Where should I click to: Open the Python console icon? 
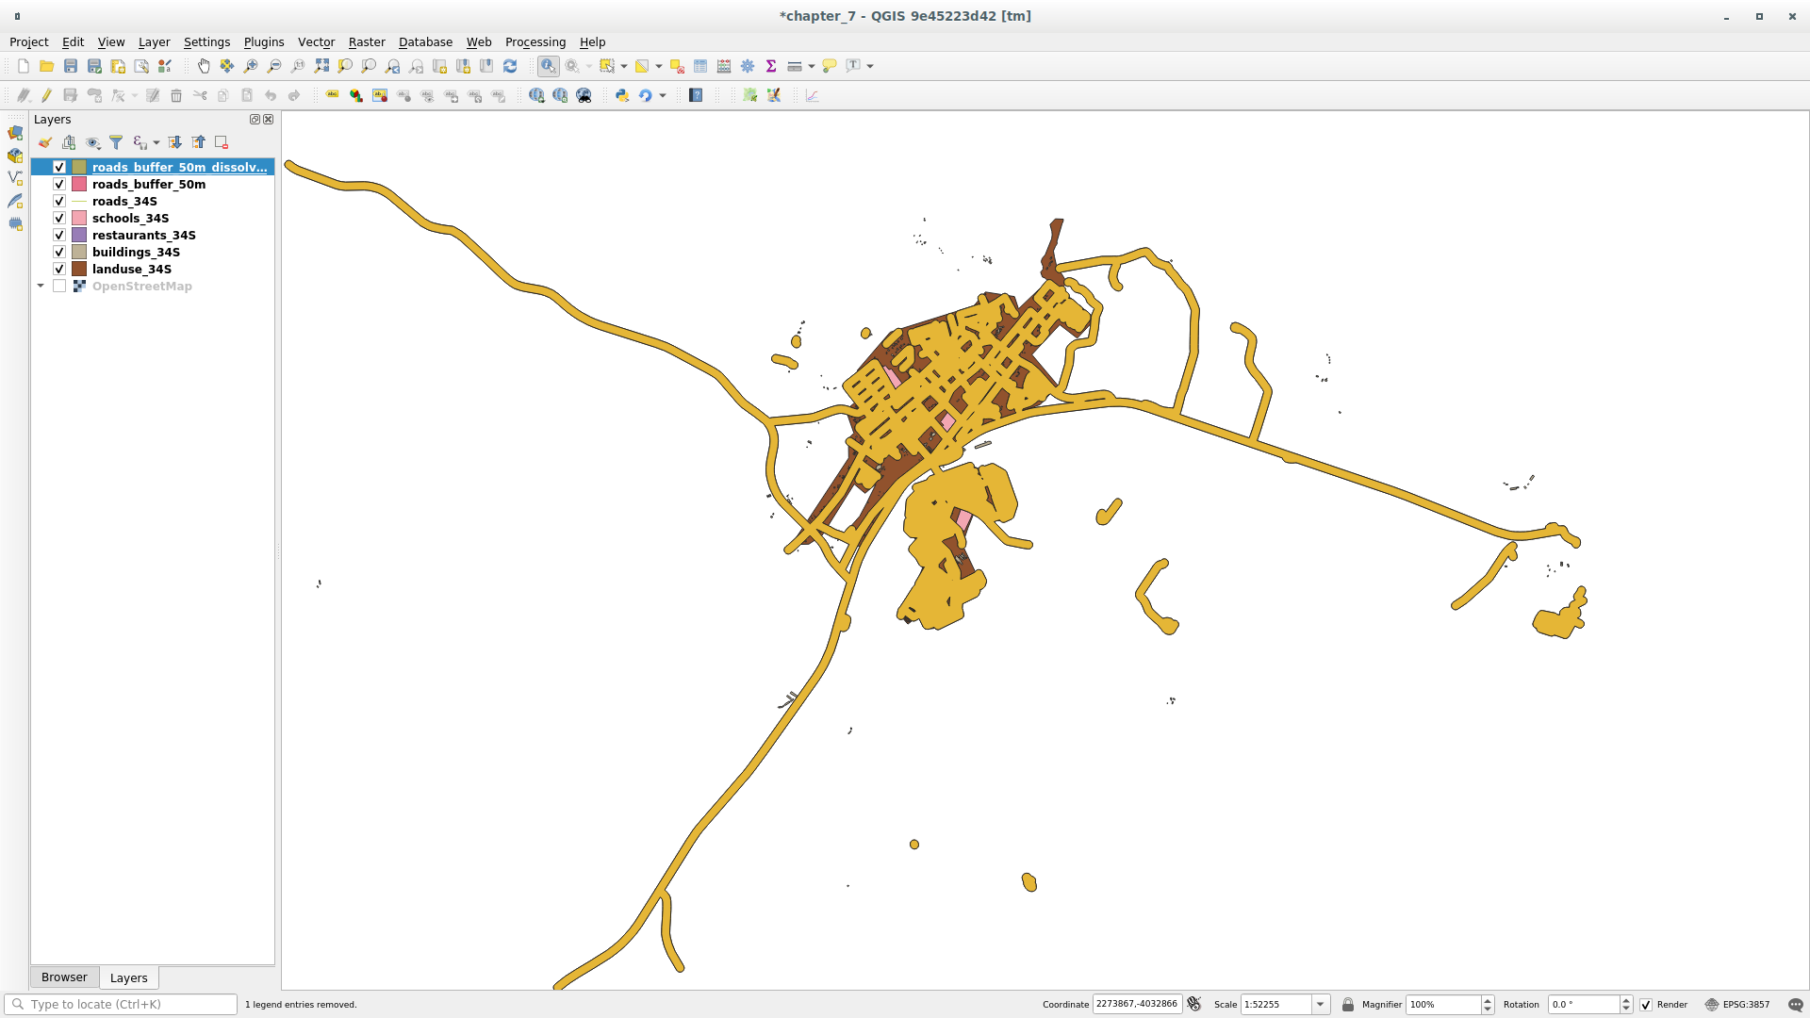click(x=622, y=95)
